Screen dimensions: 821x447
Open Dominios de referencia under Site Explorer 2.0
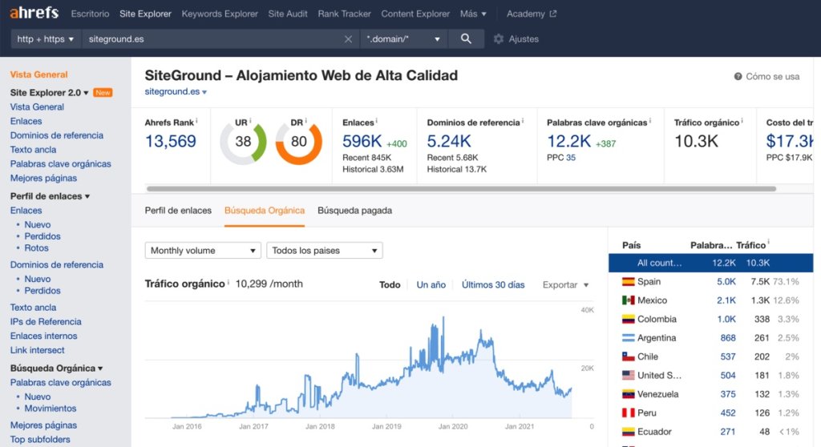click(x=57, y=135)
